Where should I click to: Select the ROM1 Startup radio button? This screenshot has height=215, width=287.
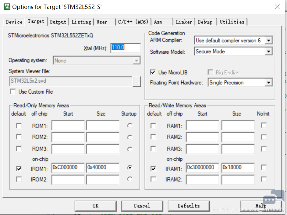tap(130, 125)
